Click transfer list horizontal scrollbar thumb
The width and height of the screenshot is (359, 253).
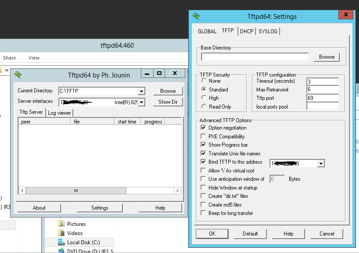pos(76,191)
